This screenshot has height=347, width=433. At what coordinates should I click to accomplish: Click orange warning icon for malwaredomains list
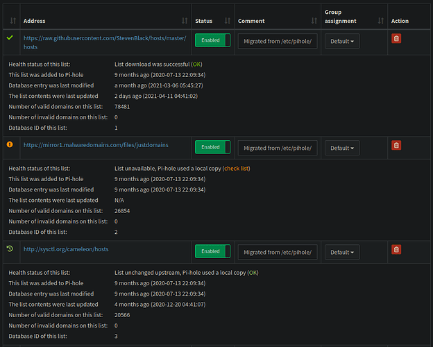(x=10, y=145)
